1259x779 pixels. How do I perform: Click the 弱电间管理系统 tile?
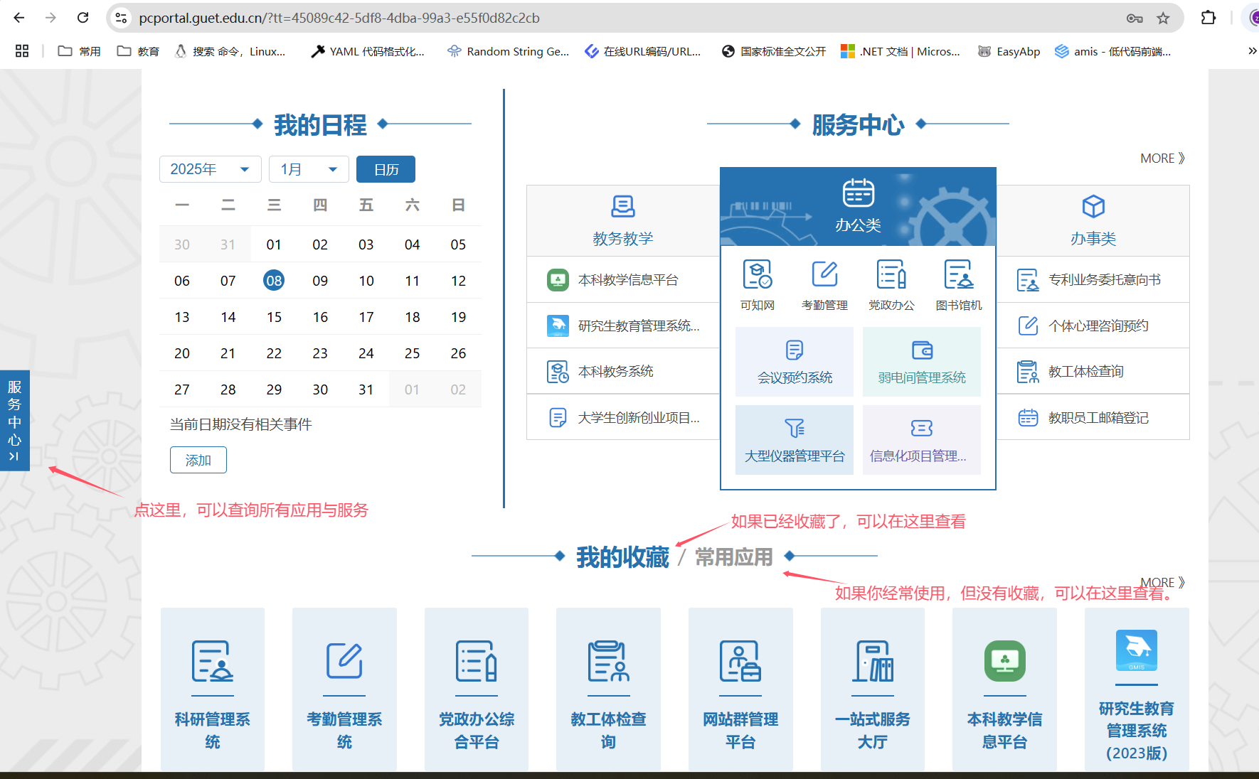[x=922, y=362]
